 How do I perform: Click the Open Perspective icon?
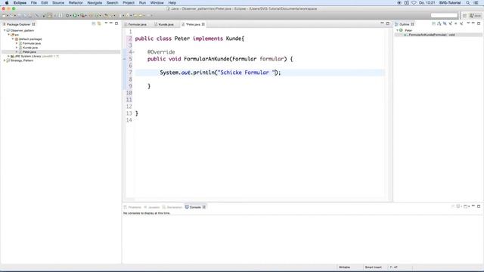[464, 15]
